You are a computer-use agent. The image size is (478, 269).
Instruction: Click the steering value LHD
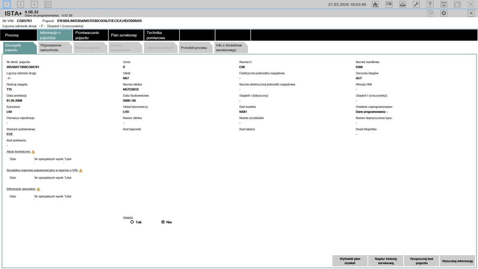pos(126,112)
